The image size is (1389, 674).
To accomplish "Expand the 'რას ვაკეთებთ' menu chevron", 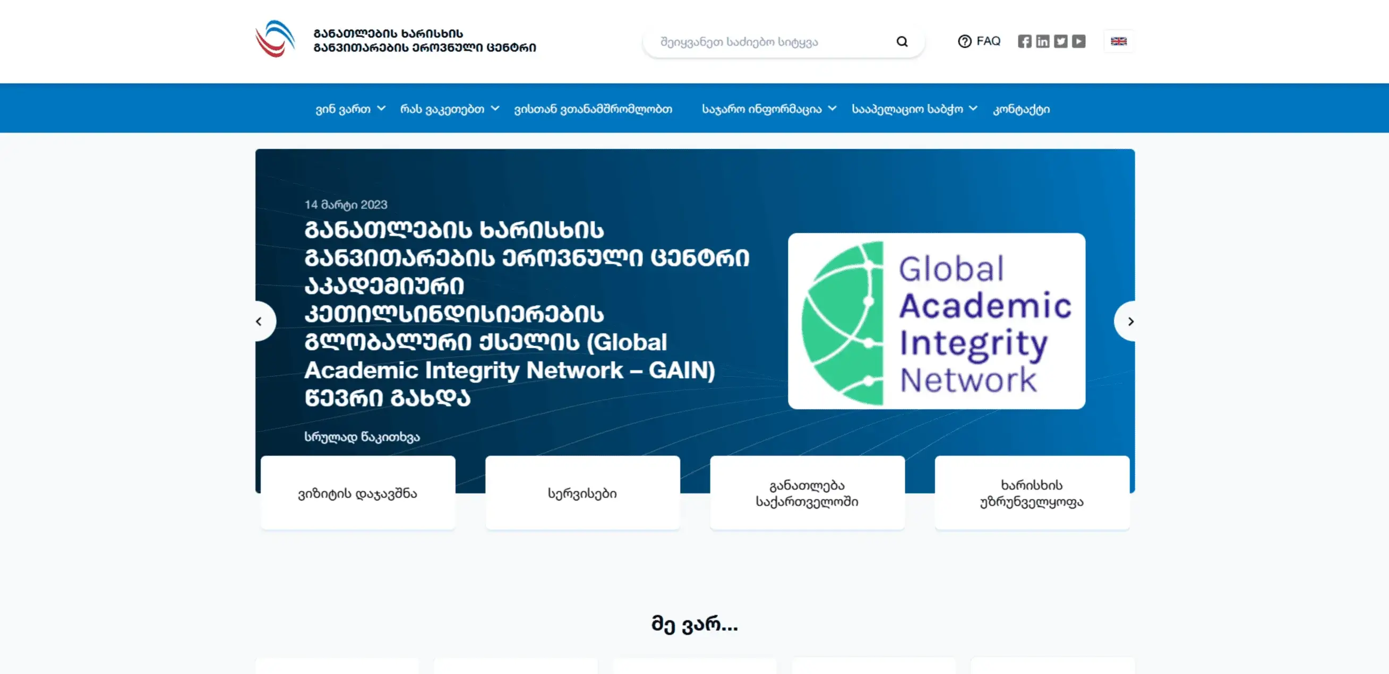I will (495, 108).
